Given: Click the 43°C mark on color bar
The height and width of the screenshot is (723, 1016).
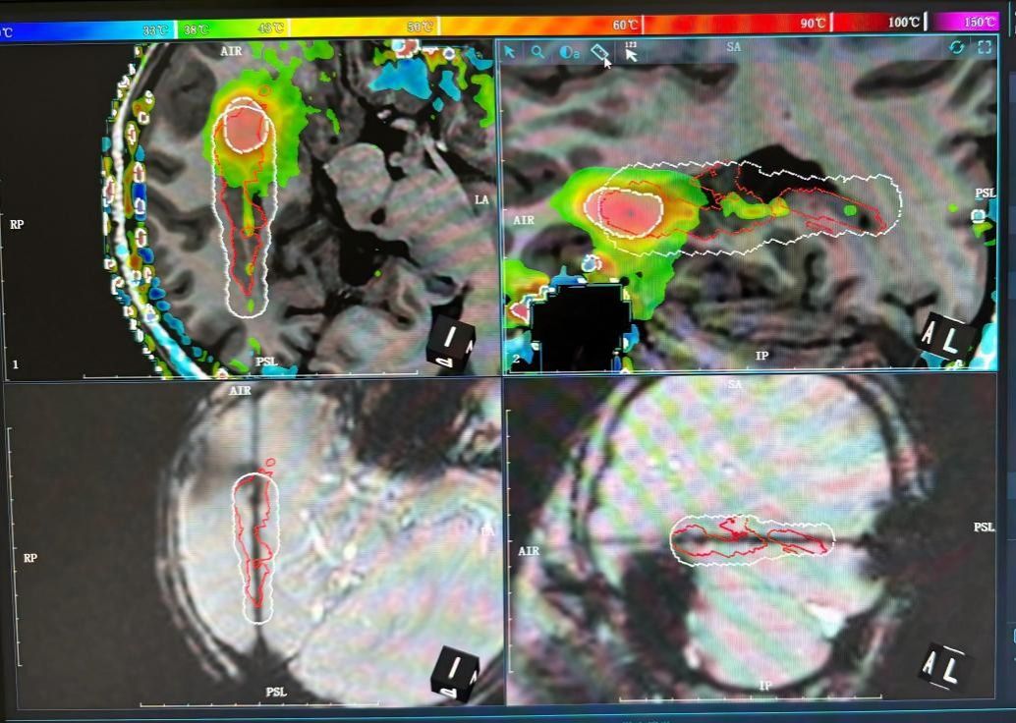Looking at the screenshot, I should point(271,28).
